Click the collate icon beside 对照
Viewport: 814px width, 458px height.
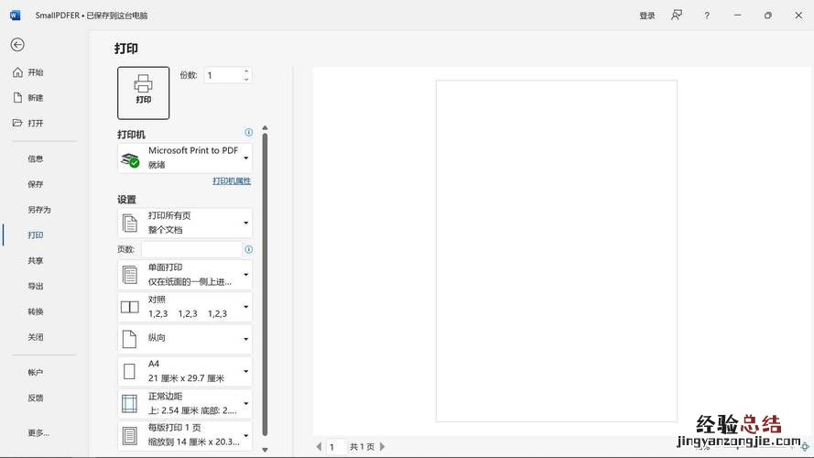tap(130, 307)
